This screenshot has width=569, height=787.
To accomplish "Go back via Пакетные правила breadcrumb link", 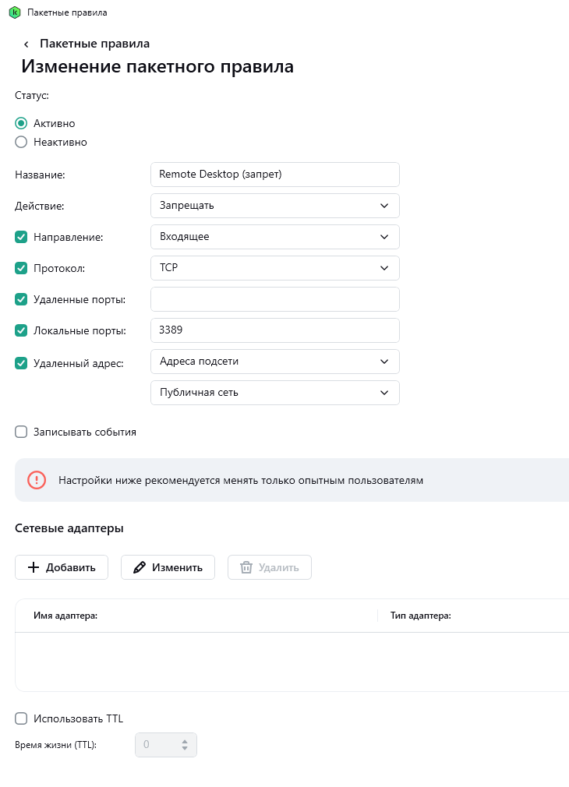I will coord(94,44).
